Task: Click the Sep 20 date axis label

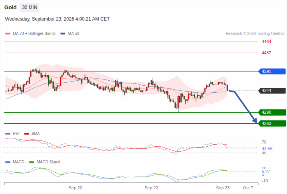Action: [x=75, y=188]
